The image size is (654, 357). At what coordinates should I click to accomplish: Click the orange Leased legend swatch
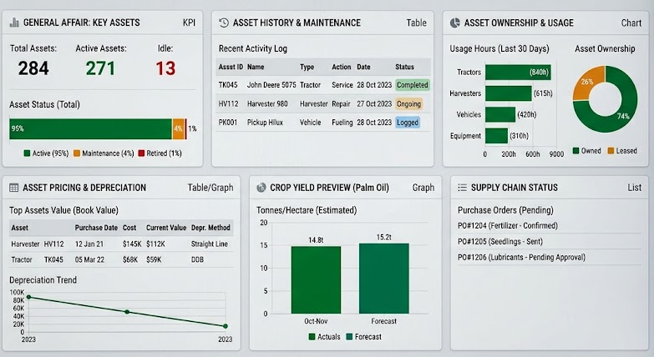(x=611, y=151)
